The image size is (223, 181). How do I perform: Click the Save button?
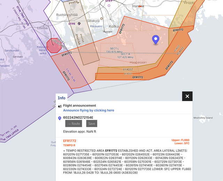pyautogui.click(x=92, y=124)
